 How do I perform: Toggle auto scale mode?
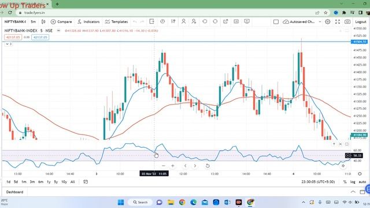(362, 182)
